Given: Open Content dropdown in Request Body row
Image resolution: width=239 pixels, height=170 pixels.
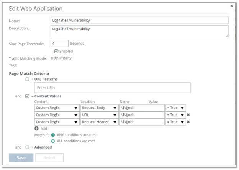Looking at the screenshot, I should (x=57, y=108).
